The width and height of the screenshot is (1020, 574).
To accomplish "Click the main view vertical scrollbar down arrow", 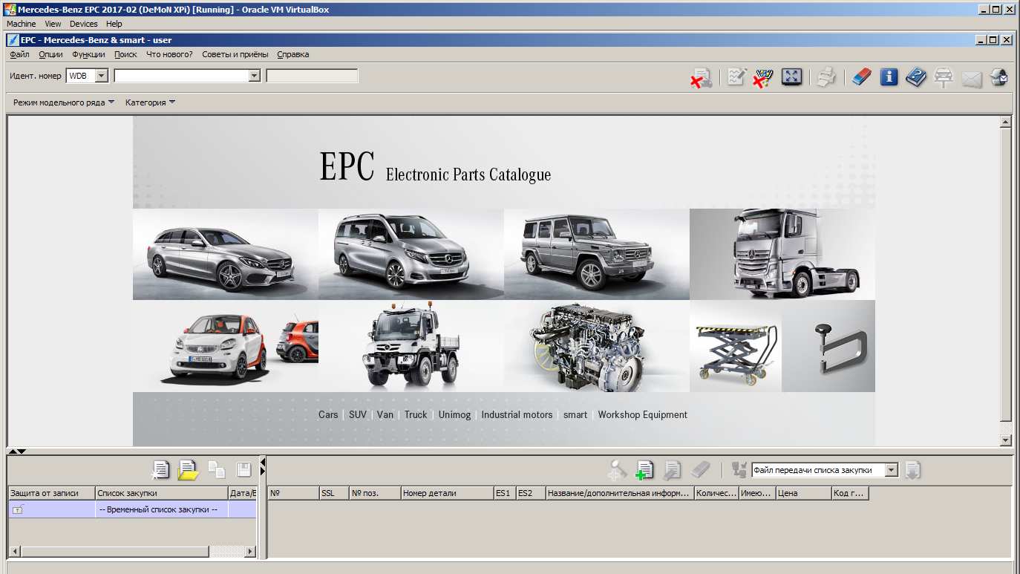I will pyautogui.click(x=1006, y=440).
